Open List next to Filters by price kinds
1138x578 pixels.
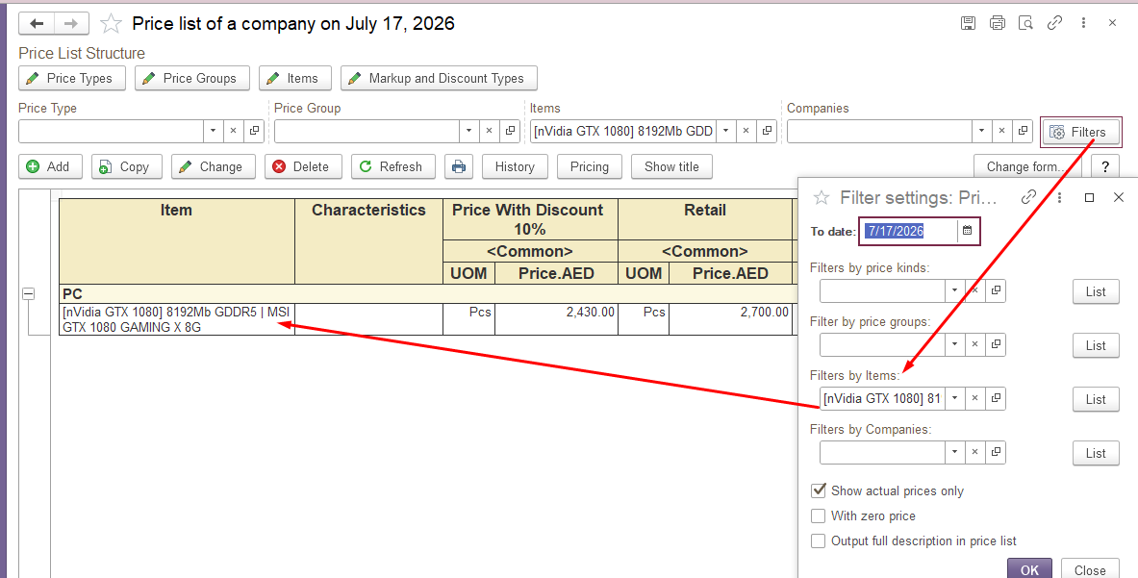[x=1096, y=292]
